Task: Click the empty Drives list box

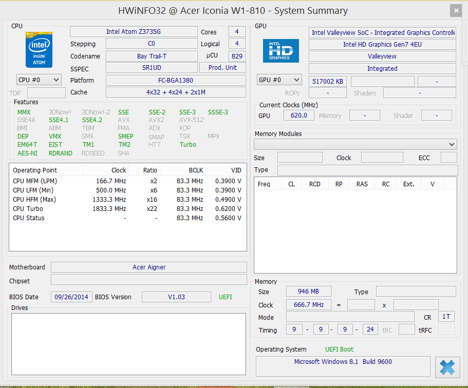Action: [128, 344]
